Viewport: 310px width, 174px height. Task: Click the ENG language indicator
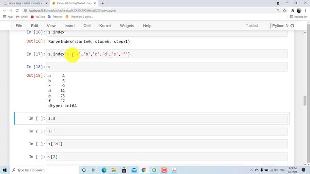(282, 170)
